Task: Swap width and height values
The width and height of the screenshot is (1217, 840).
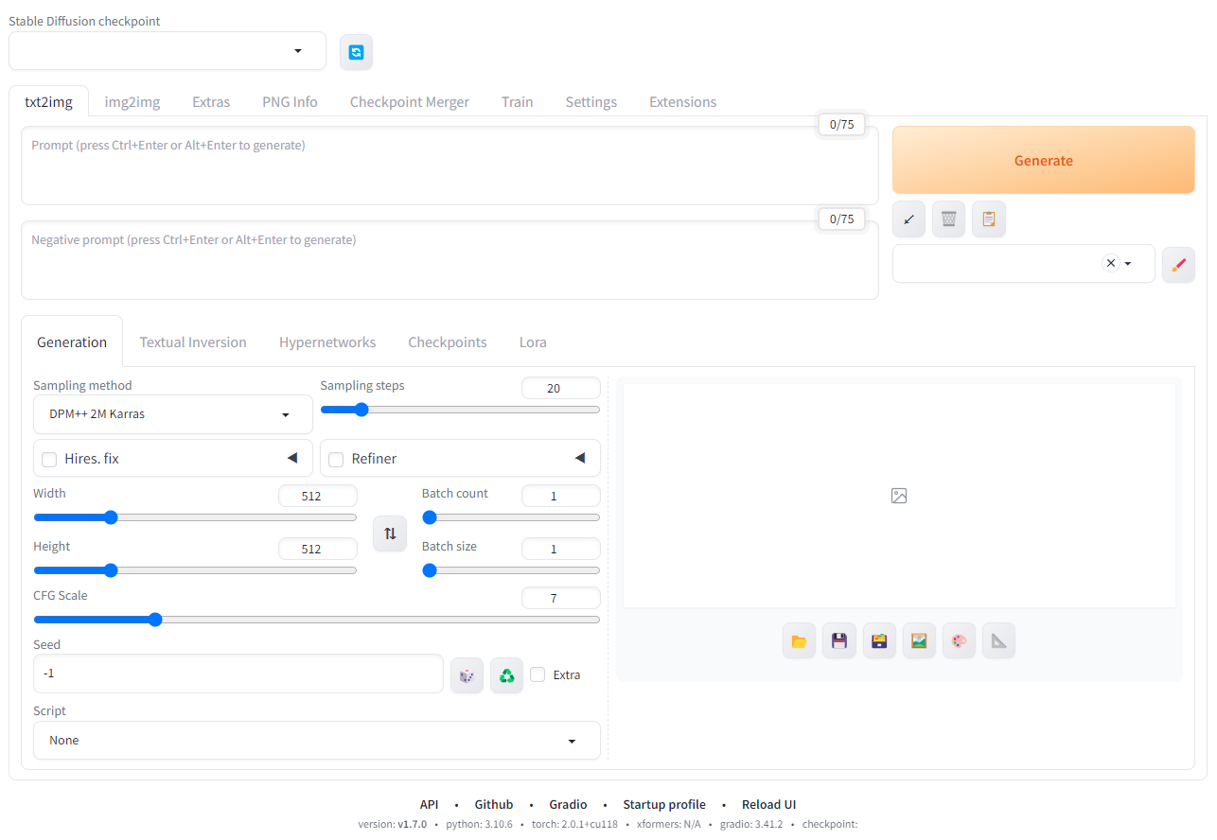Action: (390, 534)
